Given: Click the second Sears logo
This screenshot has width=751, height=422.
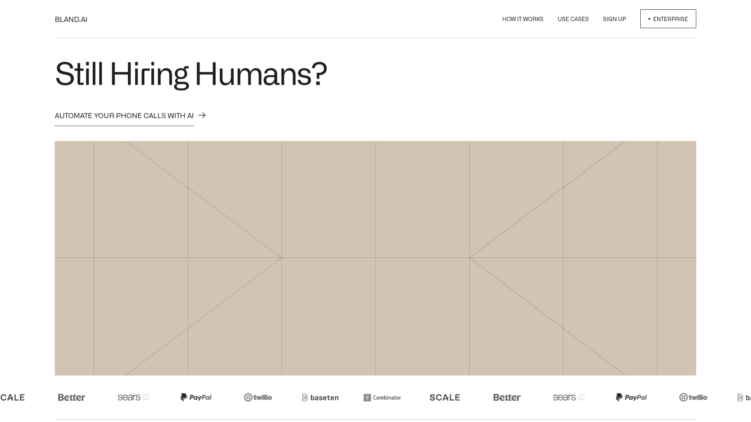Looking at the screenshot, I should pyautogui.click(x=569, y=397).
